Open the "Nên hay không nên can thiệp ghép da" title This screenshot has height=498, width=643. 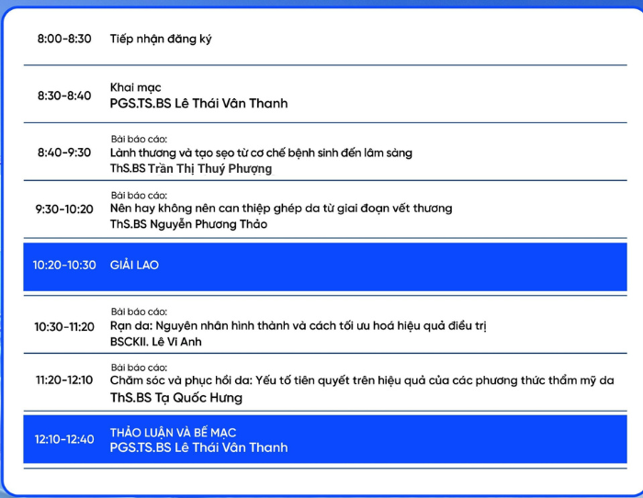click(x=281, y=208)
